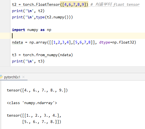This screenshot has width=145, height=129.
Task: Click the 't3 = torch.from_numpy(ndata)' line
Action: pos(43,55)
